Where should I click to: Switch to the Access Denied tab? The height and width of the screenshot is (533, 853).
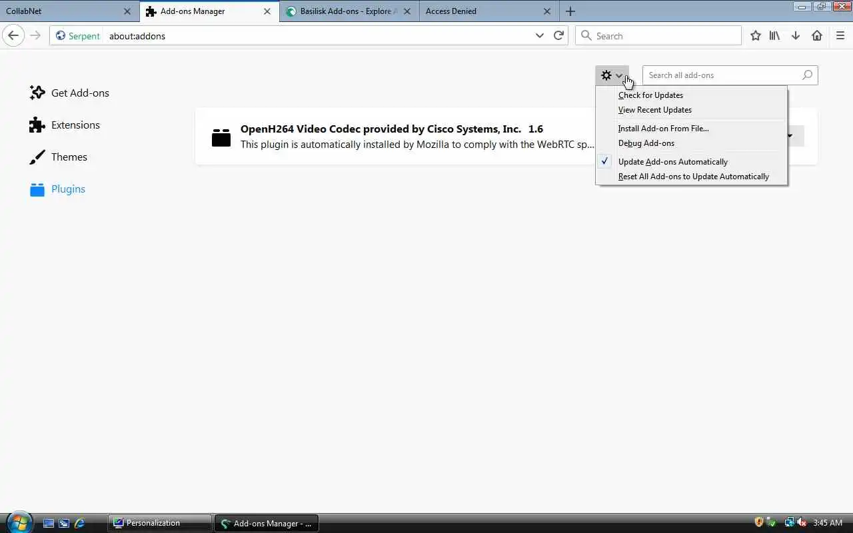pos(489,11)
